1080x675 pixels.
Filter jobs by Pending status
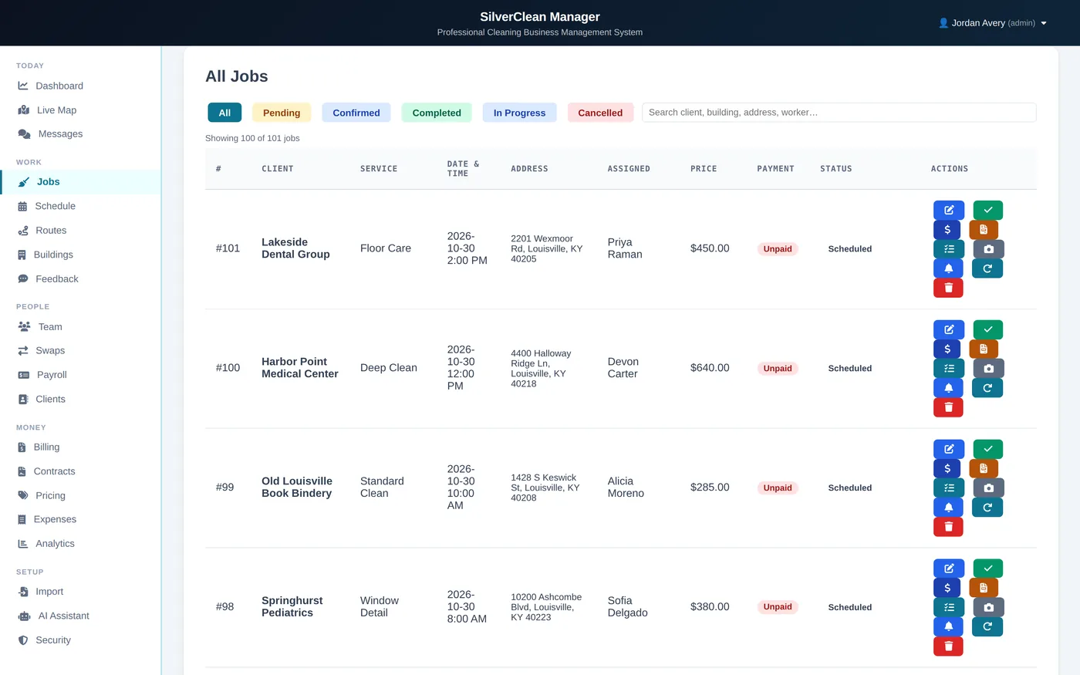(282, 113)
